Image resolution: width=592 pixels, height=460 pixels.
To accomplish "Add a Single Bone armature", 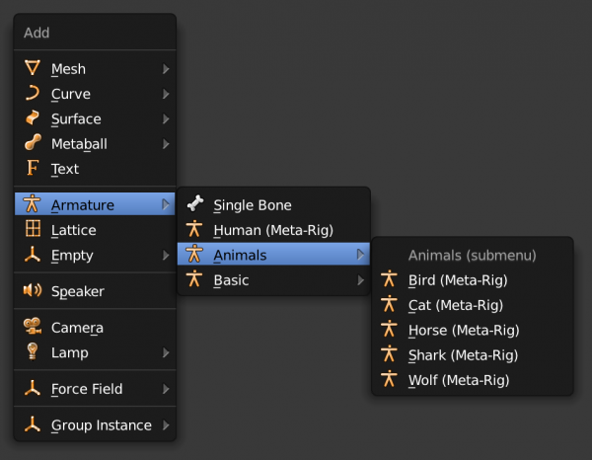I will tap(273, 204).
